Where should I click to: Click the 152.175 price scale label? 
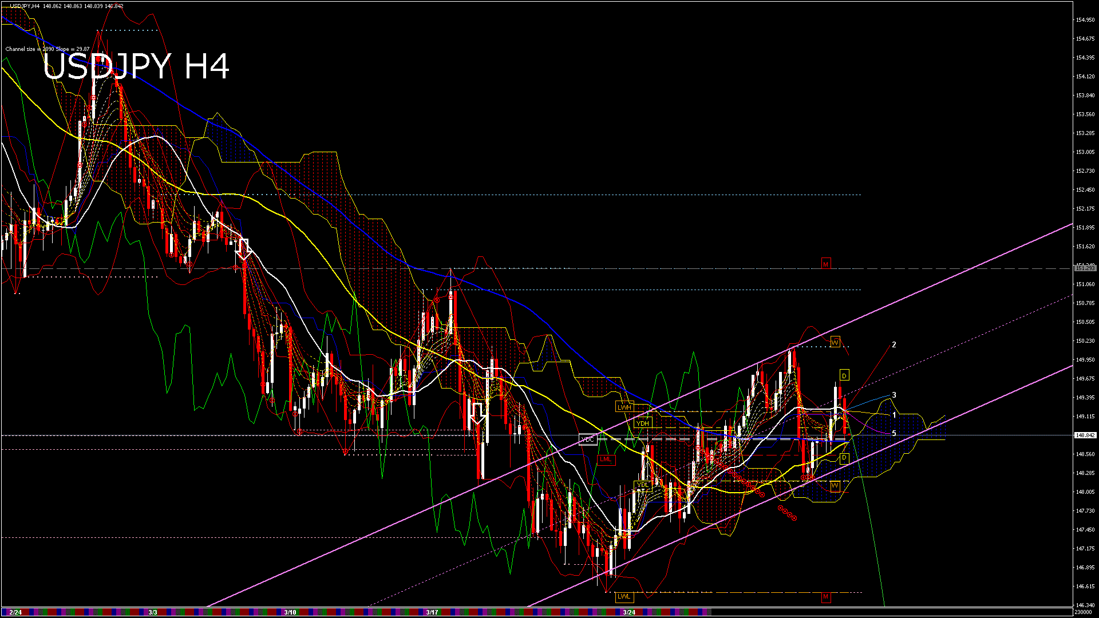point(1085,209)
